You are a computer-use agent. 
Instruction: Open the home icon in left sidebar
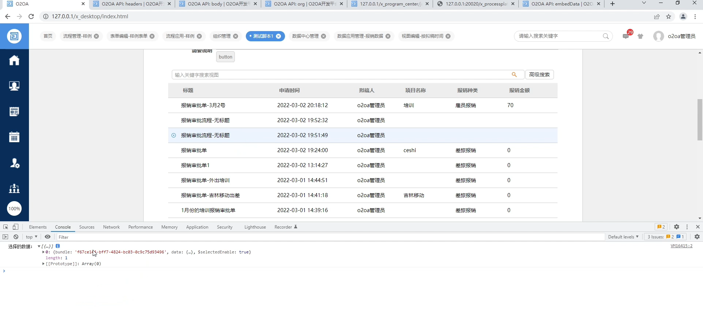coord(14,60)
